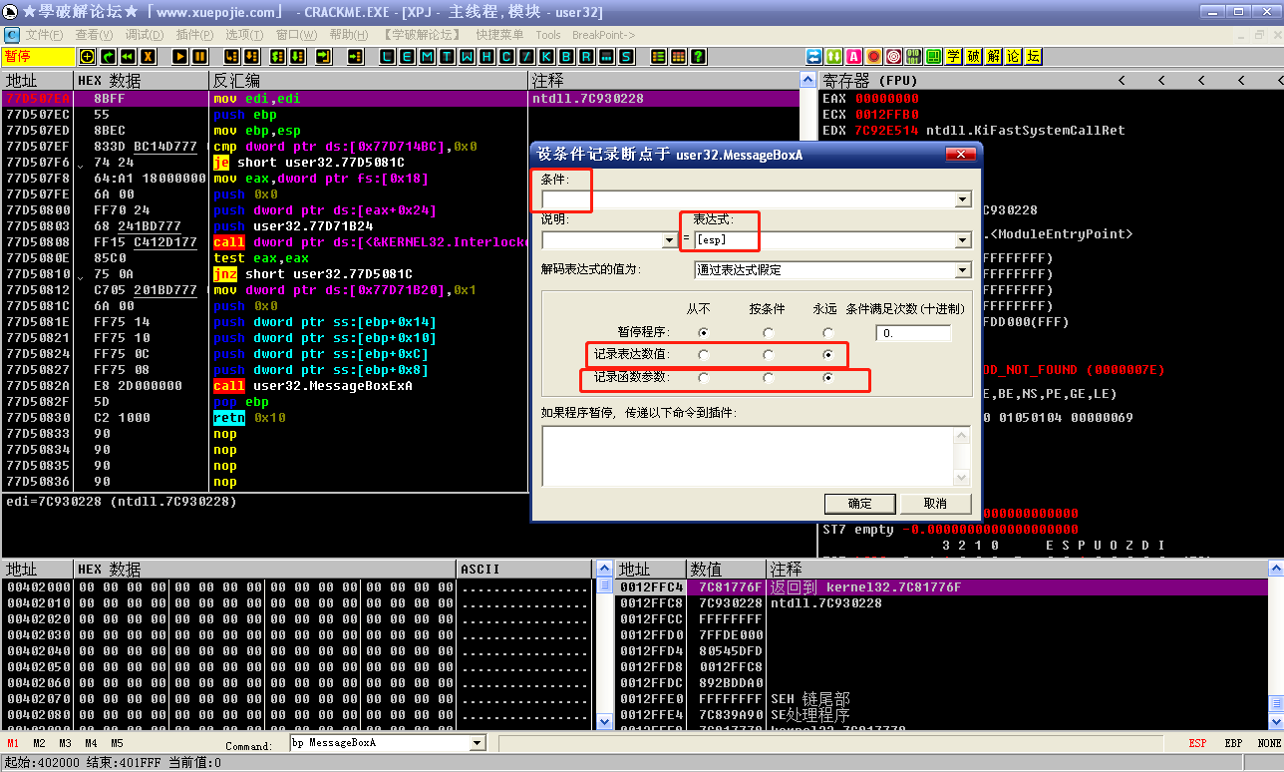Click the blue swap arrows toolbar icon
Viewport: 1284px width, 772px height.
click(814, 57)
